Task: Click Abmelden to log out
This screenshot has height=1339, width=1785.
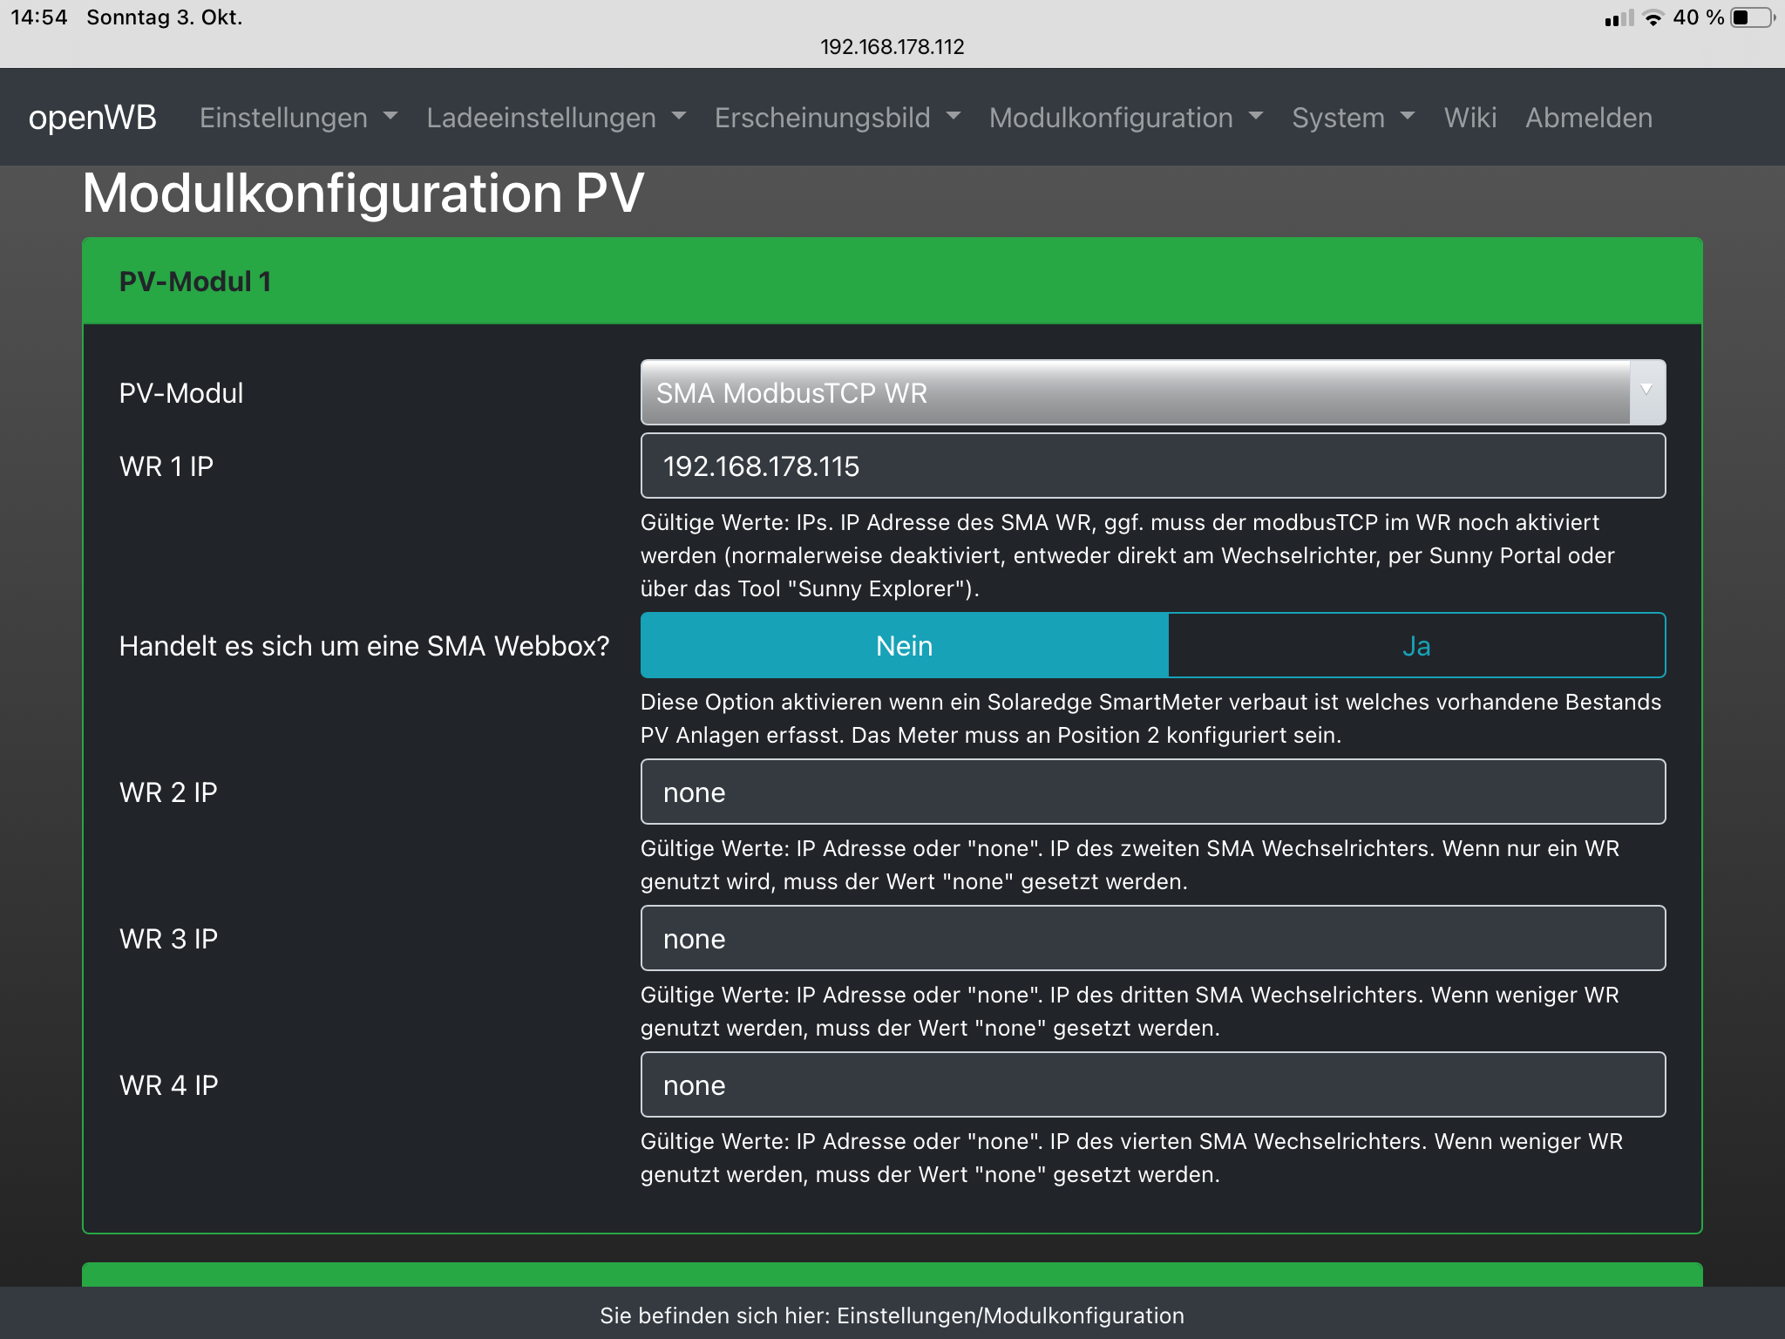Action: click(1588, 118)
